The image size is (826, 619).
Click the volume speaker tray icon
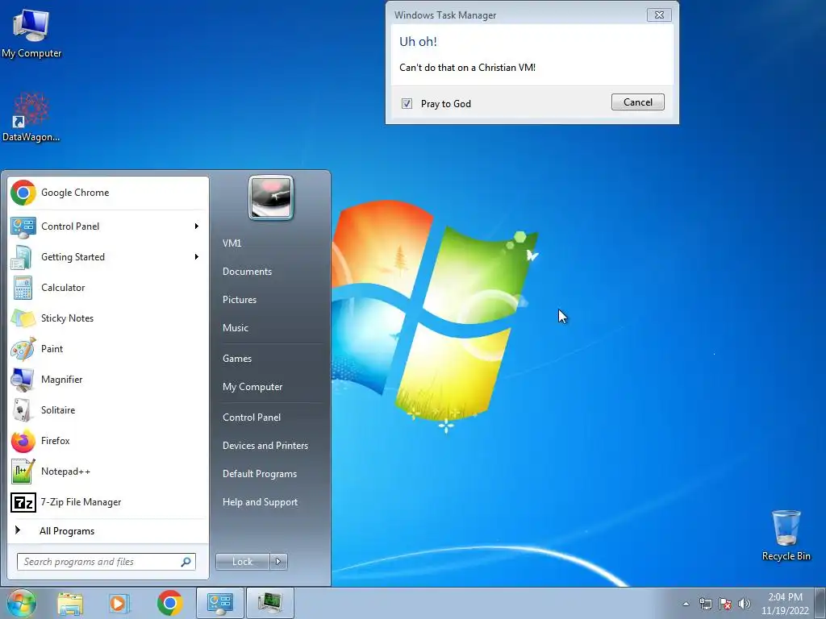coord(745,604)
